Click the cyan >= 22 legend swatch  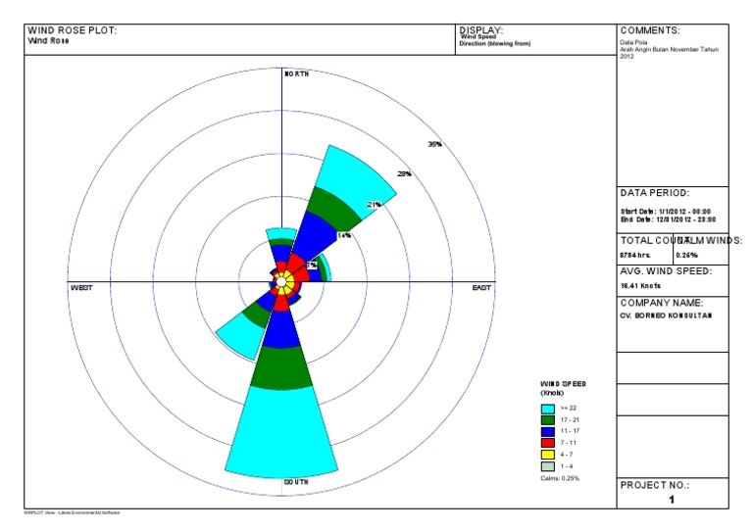[547, 409]
